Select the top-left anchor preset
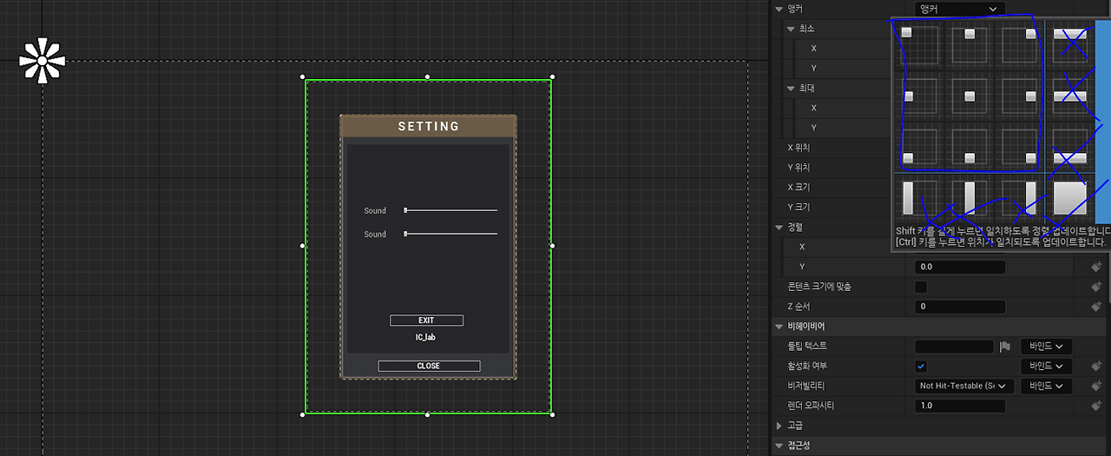 pos(918,44)
